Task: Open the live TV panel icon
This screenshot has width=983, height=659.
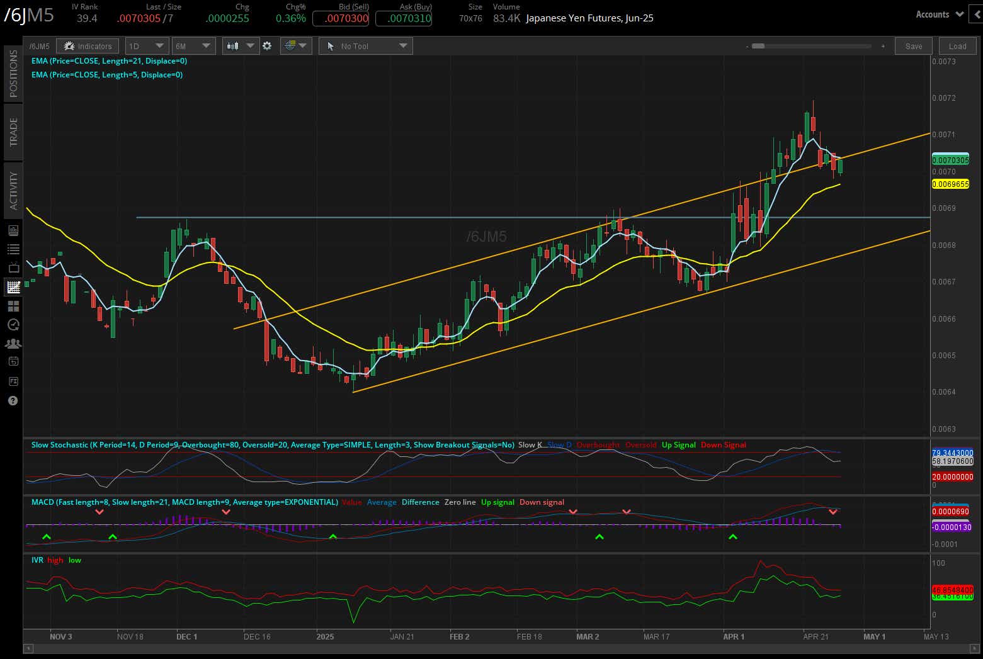Action: 13,268
